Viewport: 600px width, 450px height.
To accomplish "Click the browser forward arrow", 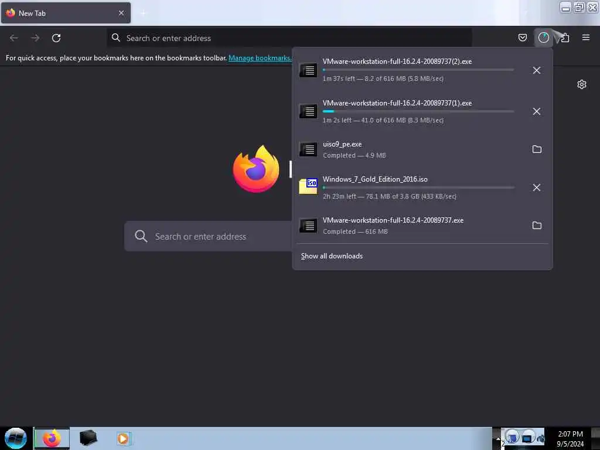I will [35, 38].
